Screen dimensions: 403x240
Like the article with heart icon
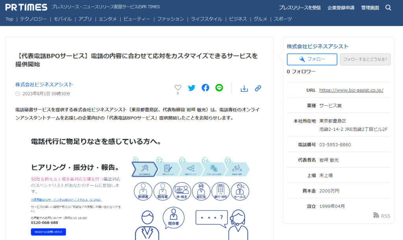pyautogui.click(x=178, y=87)
